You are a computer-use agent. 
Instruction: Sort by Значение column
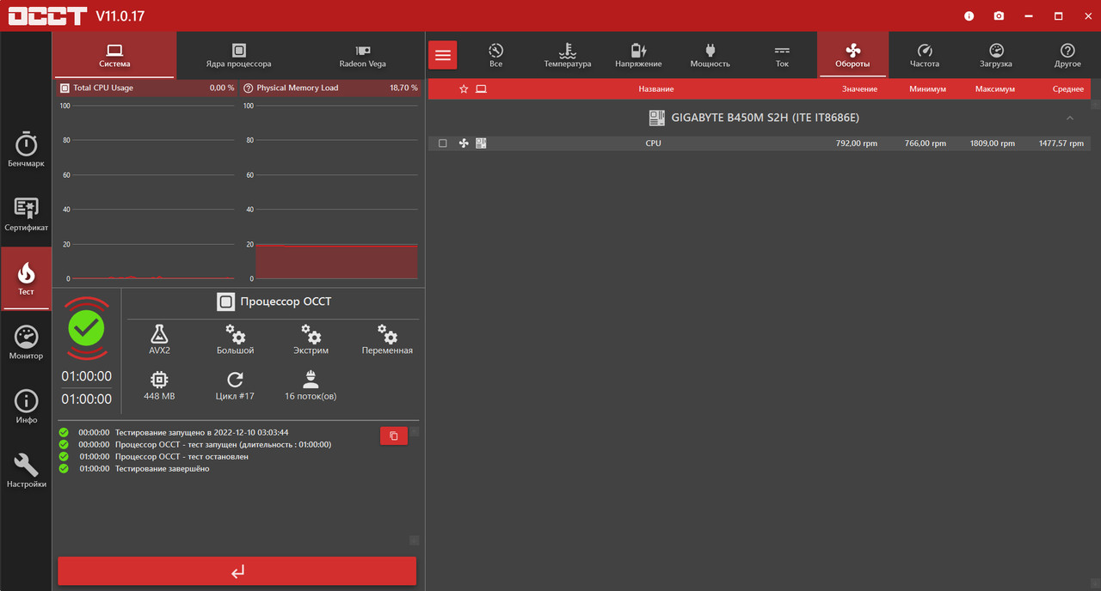859,89
